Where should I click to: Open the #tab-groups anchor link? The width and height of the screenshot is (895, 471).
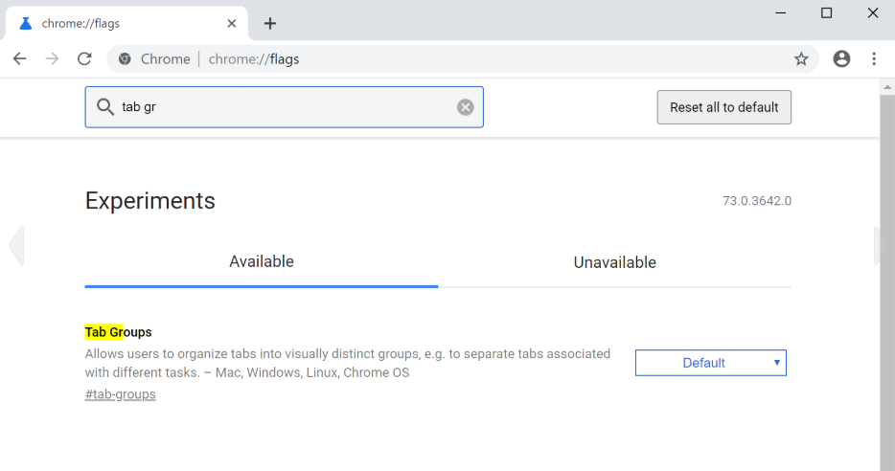tap(121, 394)
